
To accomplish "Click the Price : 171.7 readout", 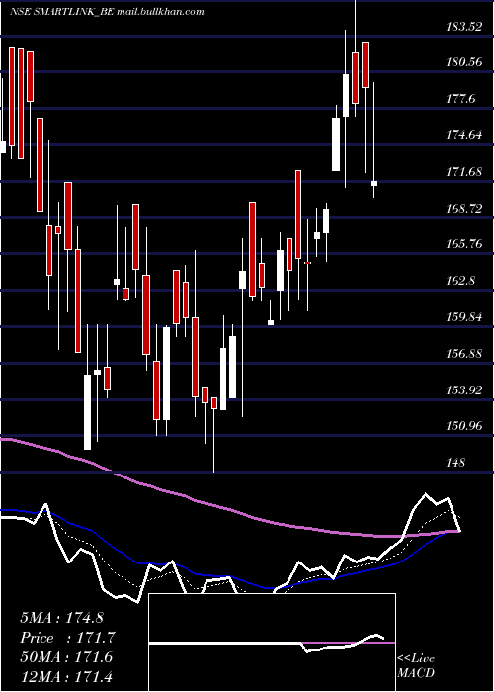I will (67, 638).
